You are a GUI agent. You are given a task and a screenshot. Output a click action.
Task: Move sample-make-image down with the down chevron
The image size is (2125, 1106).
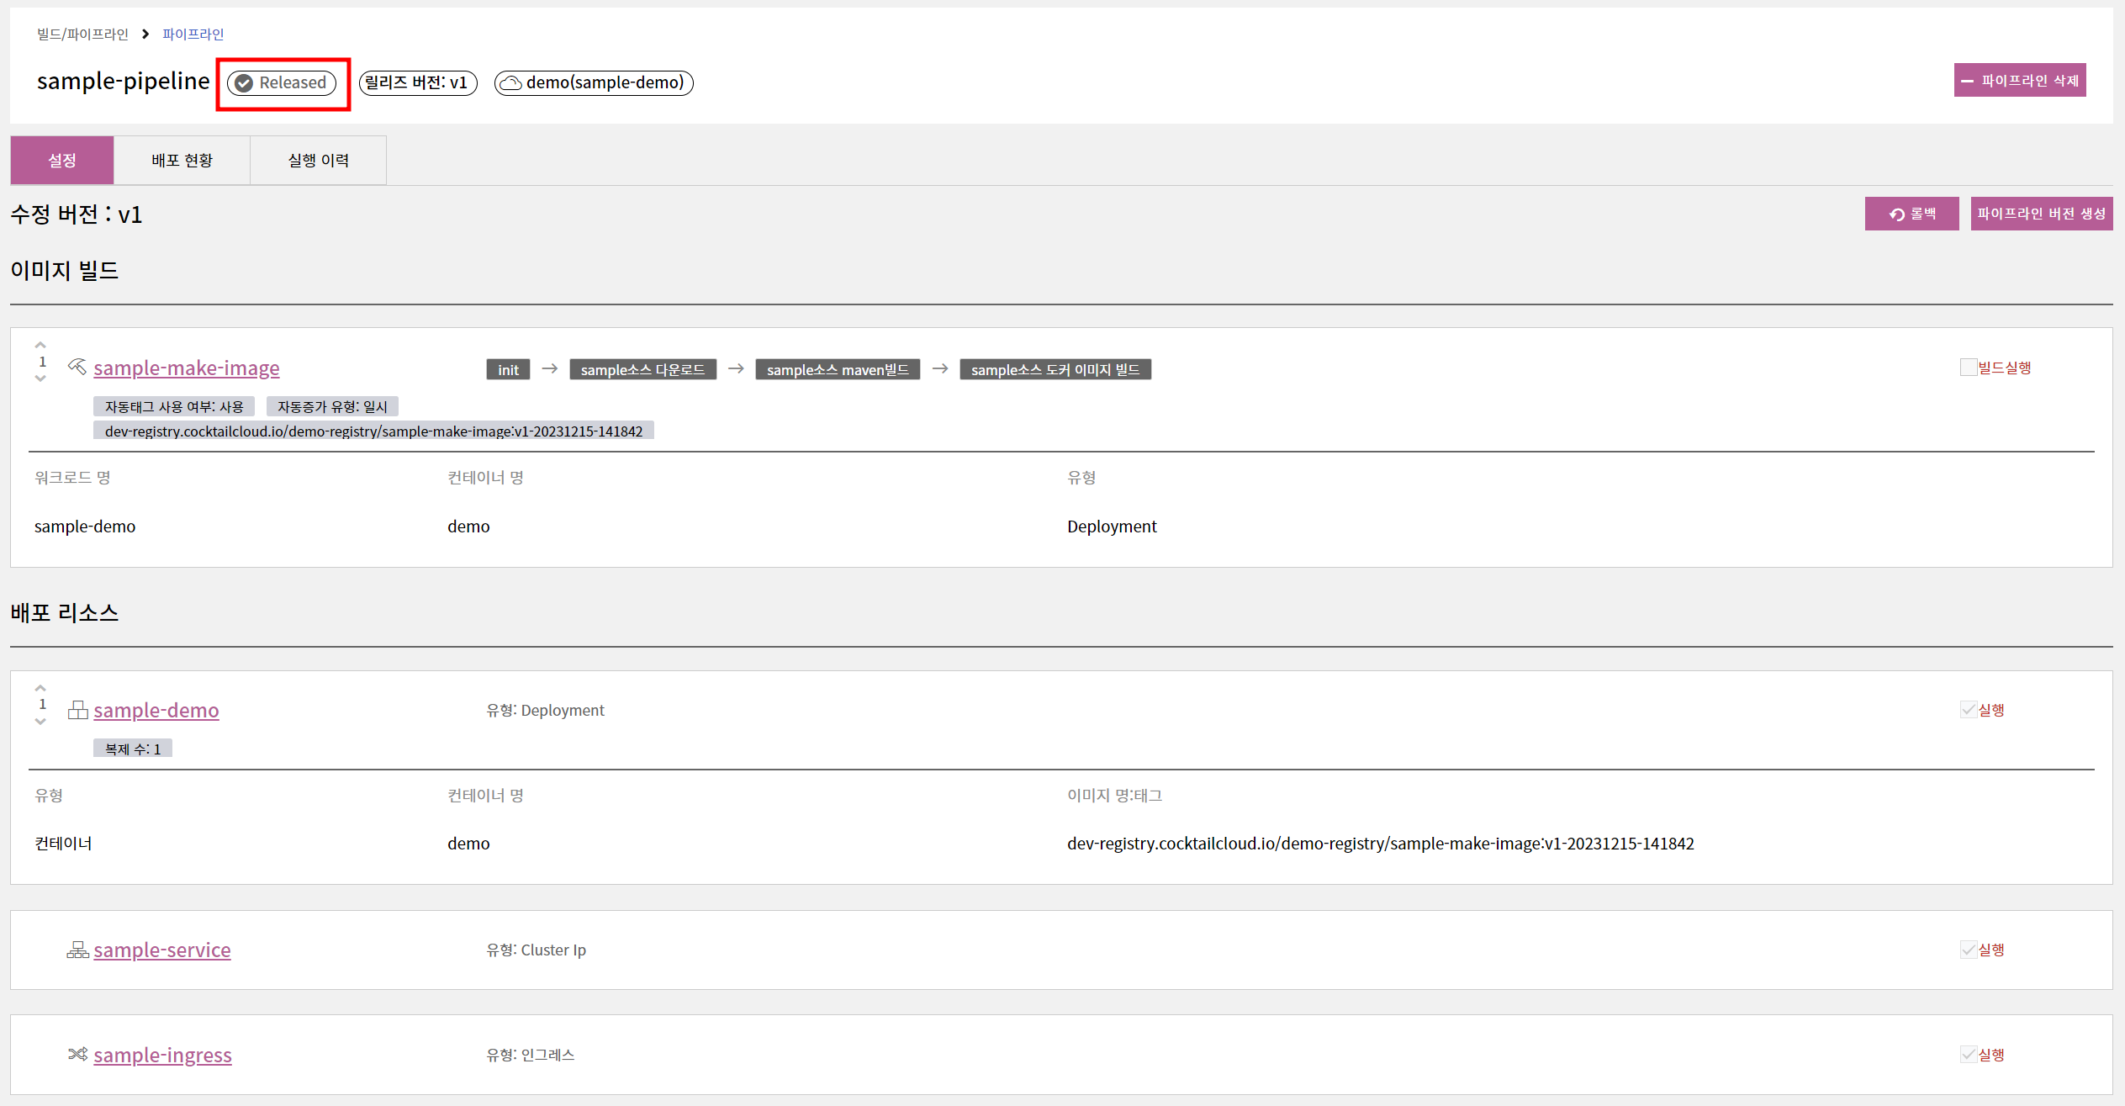coord(40,379)
